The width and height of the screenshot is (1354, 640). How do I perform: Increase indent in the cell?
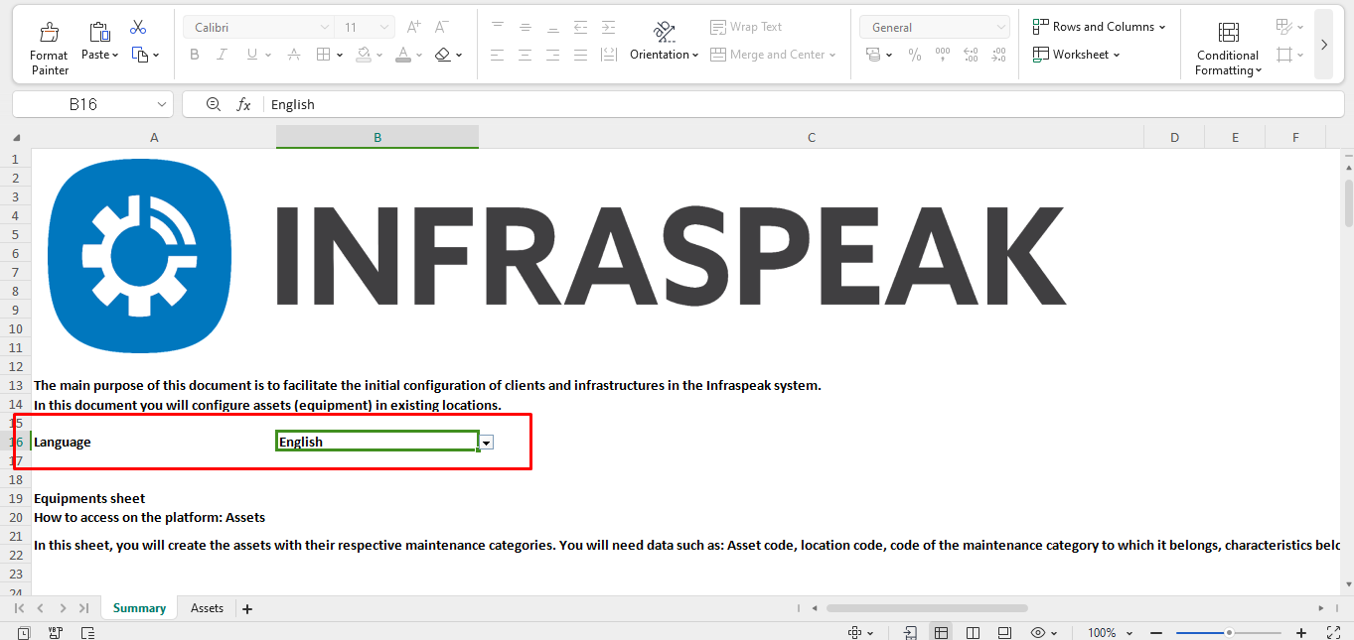(x=609, y=27)
